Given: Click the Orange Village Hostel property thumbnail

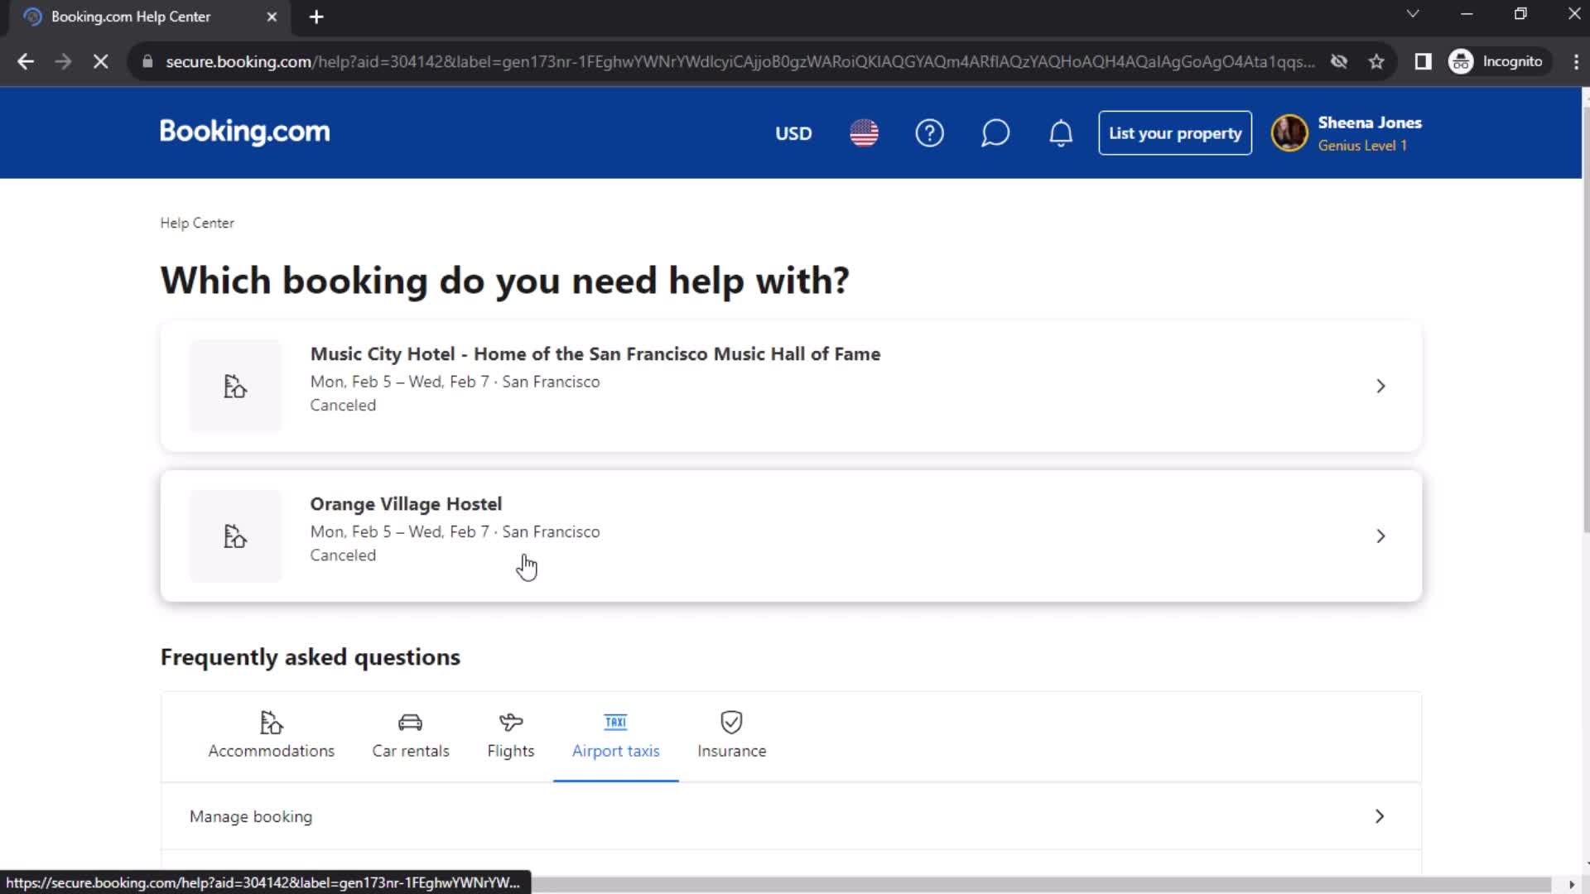Looking at the screenshot, I should click(x=235, y=536).
